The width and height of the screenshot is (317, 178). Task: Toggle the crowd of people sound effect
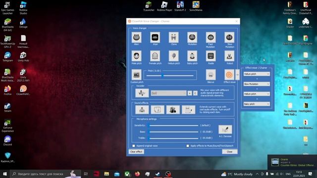[x=173, y=110]
